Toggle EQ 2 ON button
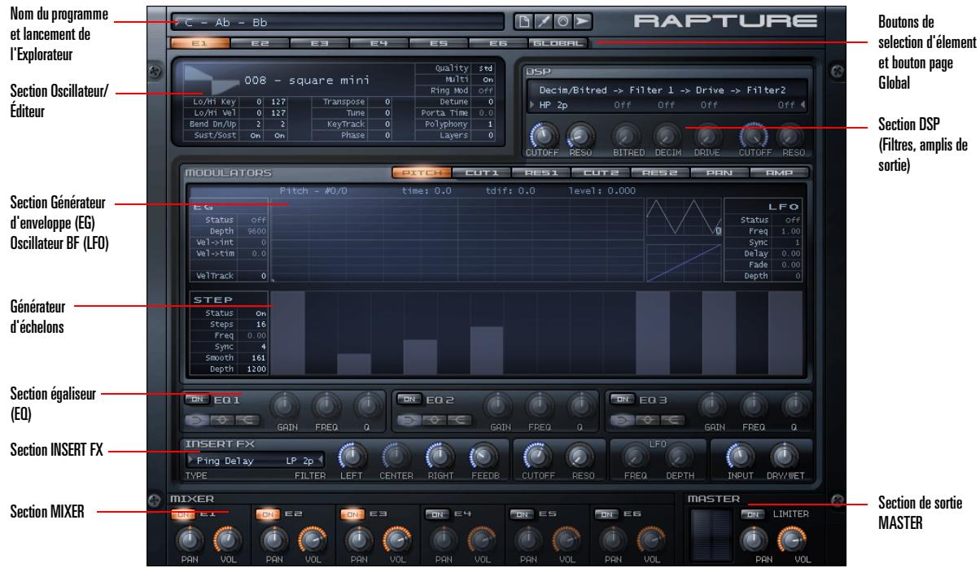The width and height of the screenshot is (980, 568). point(408,400)
